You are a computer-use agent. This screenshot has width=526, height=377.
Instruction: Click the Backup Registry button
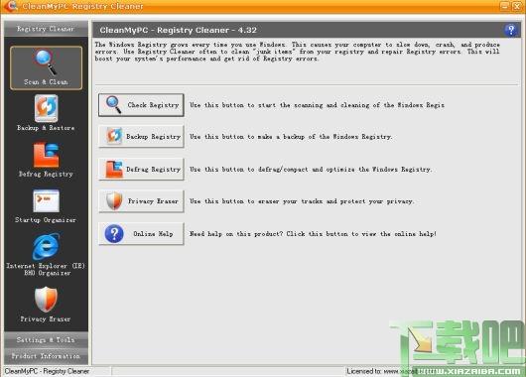[x=141, y=137]
